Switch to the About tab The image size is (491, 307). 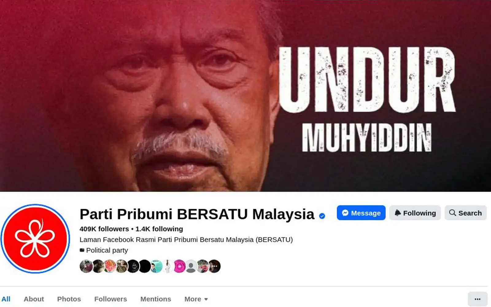click(x=34, y=299)
